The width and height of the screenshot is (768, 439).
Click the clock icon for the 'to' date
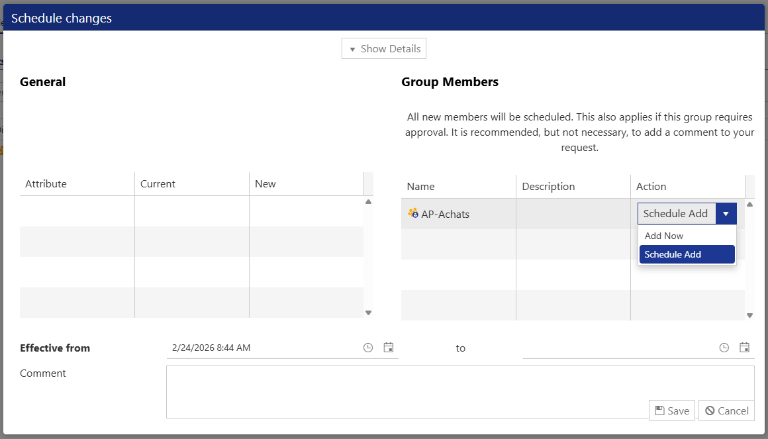click(724, 348)
